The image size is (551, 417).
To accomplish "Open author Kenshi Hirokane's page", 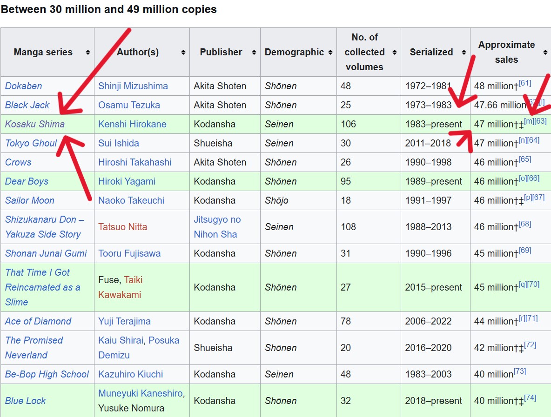I will (132, 124).
